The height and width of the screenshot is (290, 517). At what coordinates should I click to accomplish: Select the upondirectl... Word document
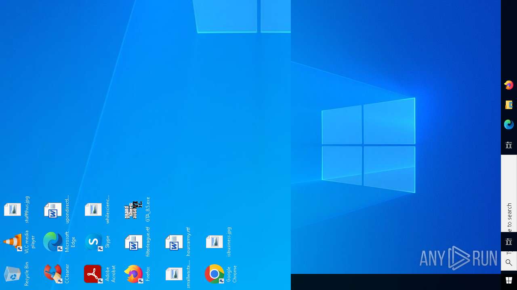[x=57, y=209]
